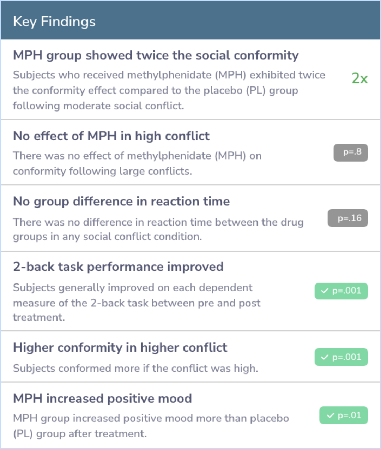Select the Higher conformity in higher conflict heading

120,348
